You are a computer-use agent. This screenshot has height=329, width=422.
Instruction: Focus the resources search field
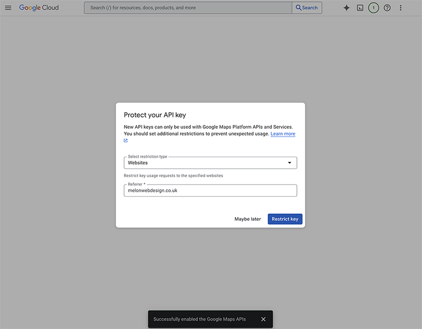tap(188, 8)
